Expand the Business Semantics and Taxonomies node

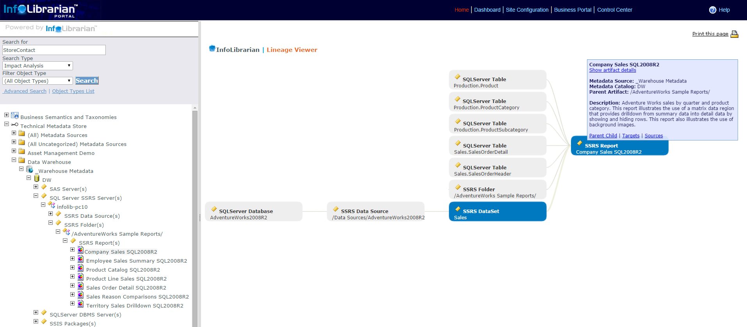point(7,115)
